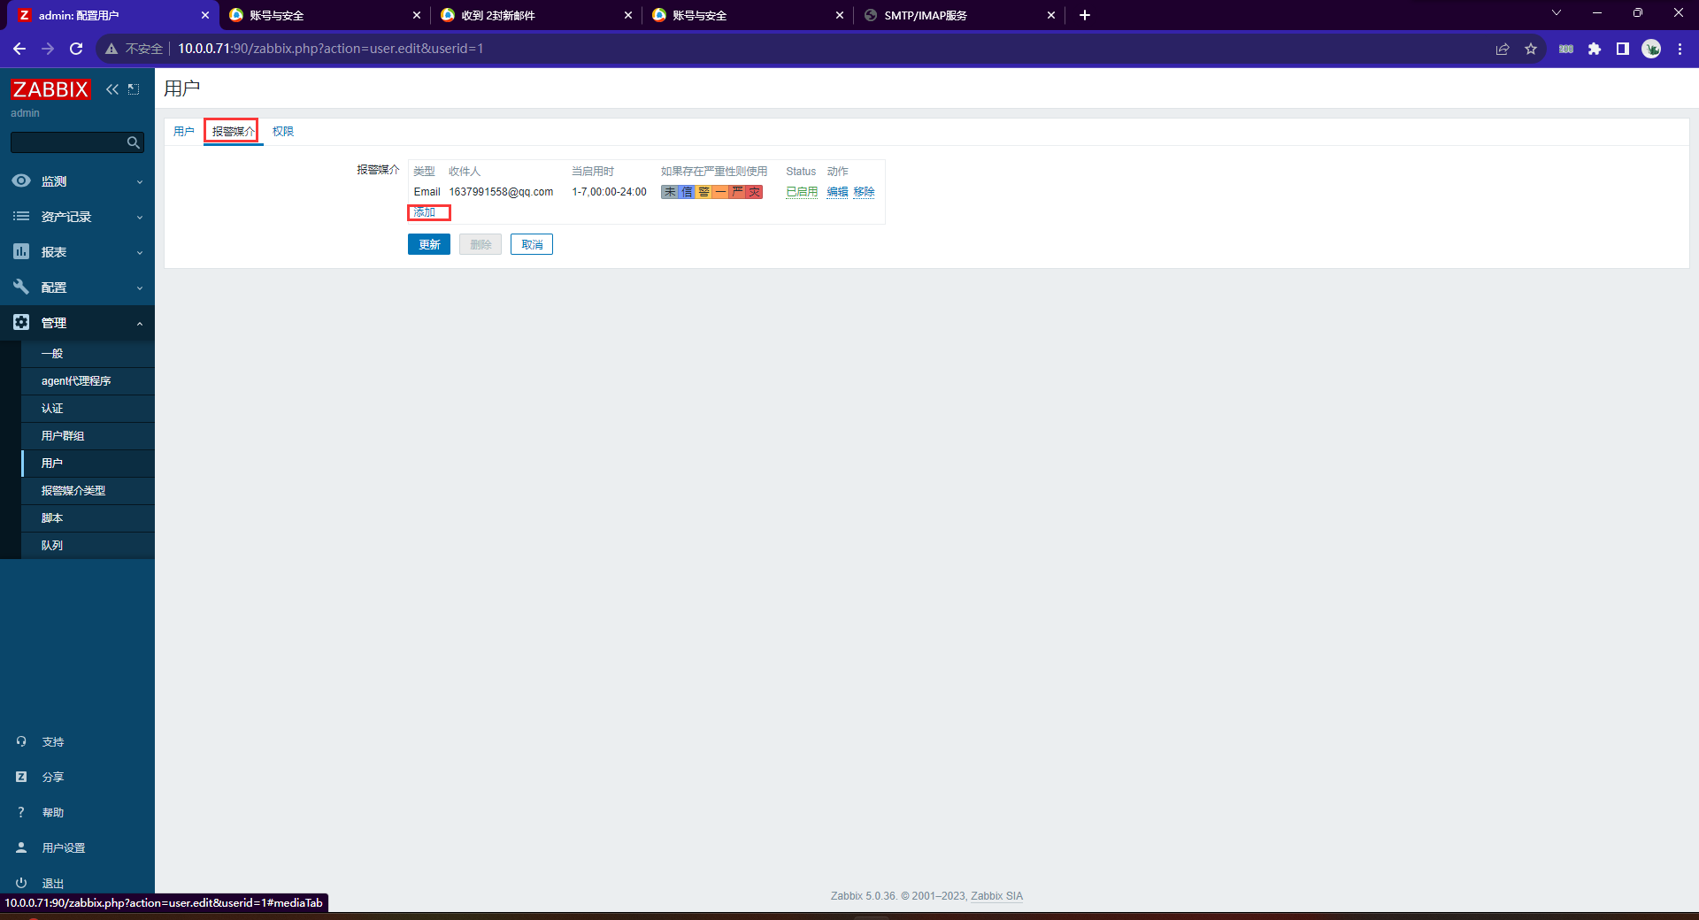Image resolution: width=1699 pixels, height=920 pixels.
Task: Click 编辑 for the Email media
Action: 837,192
